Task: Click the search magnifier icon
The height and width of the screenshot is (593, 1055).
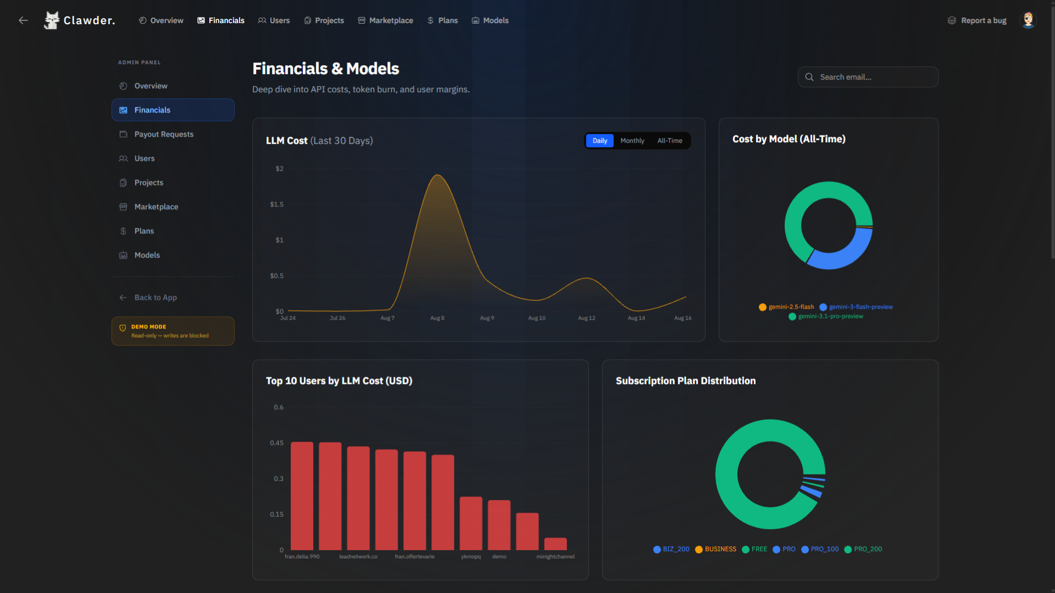Action: tap(809, 77)
